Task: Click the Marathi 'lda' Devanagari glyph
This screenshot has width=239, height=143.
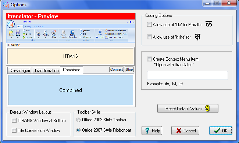Action: (x=209, y=24)
